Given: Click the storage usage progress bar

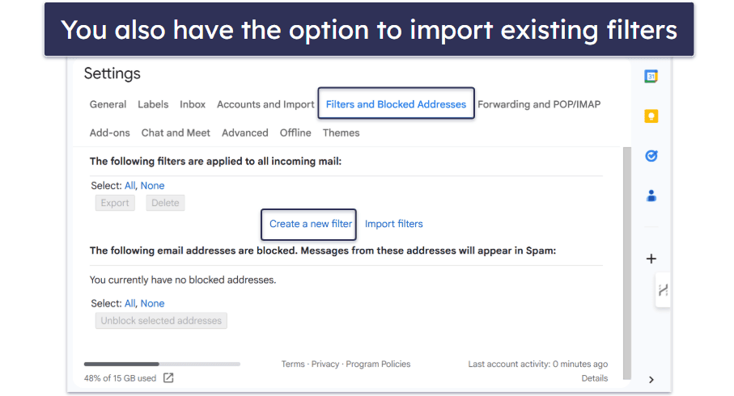Looking at the screenshot, I should click(162, 364).
